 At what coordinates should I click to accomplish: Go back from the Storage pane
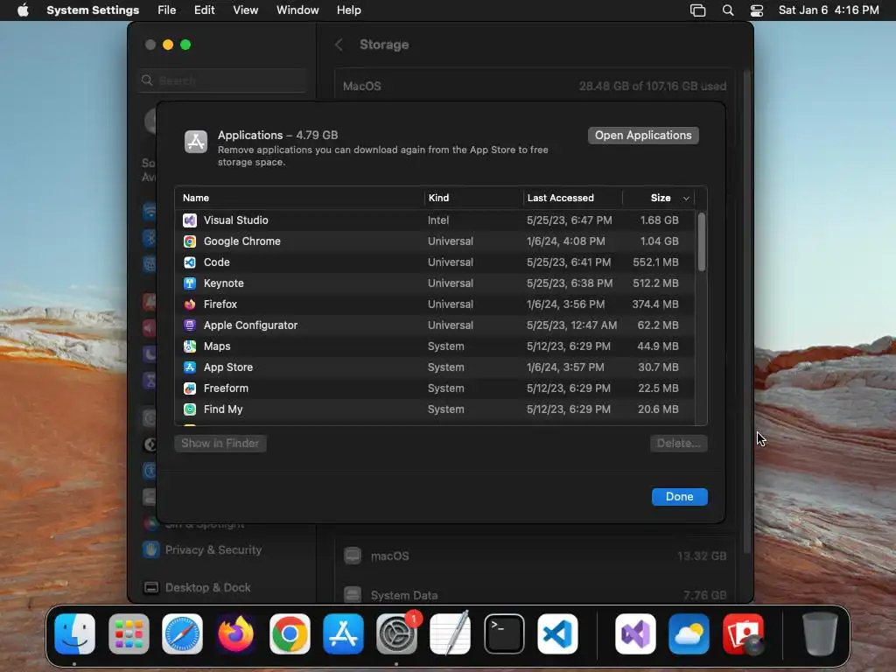[339, 45]
